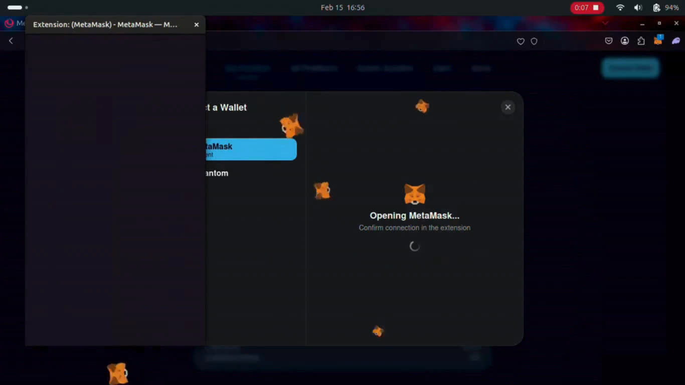685x385 pixels.
Task: Click the blurred connect button on the page
Action: (630, 68)
